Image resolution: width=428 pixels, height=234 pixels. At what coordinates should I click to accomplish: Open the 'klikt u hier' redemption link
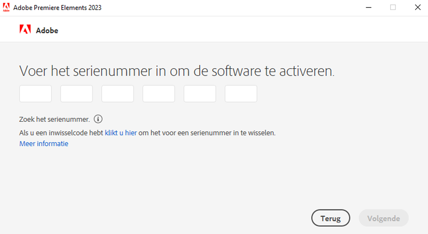point(121,133)
